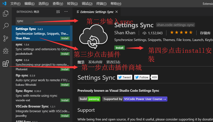Click the build passing badge
The image size is (213, 122).
tap(89, 99)
